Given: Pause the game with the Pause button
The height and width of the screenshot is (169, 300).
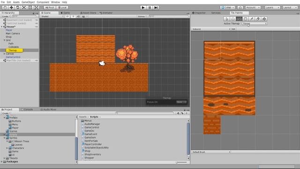Looking at the screenshot, I should (x=150, y=8).
